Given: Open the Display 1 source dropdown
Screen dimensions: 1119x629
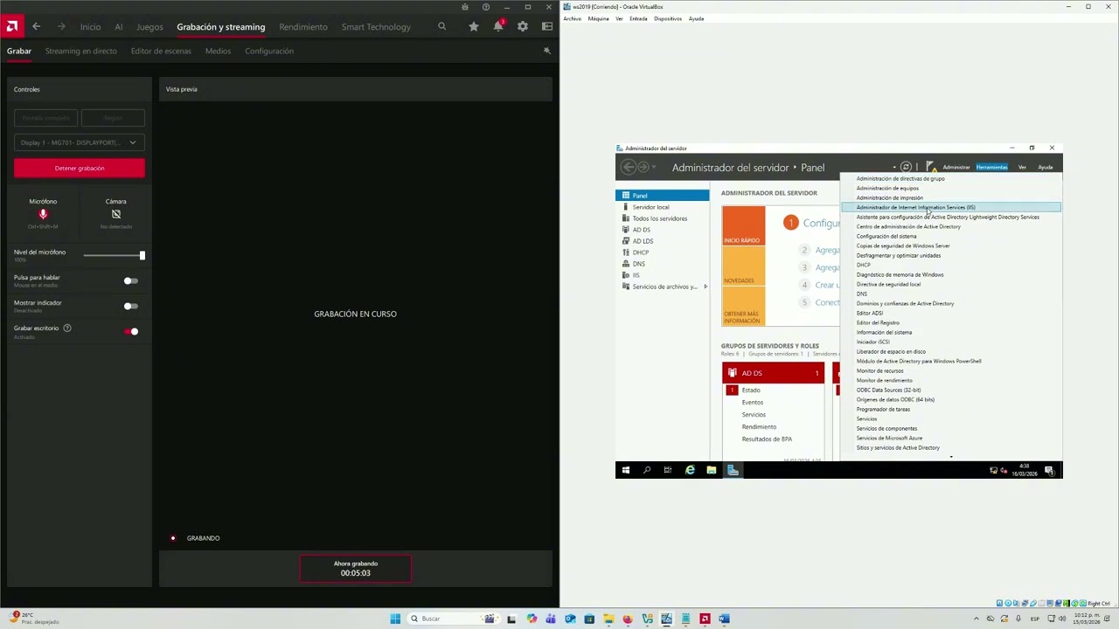Looking at the screenshot, I should click(x=79, y=142).
